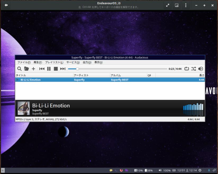Sort by the アーティスト column header
This screenshot has height=174, width=218.
tap(92, 75)
